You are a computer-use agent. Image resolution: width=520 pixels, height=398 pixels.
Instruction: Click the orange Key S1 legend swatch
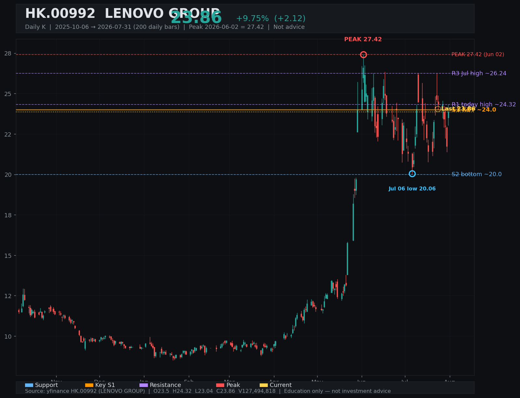click(x=89, y=385)
